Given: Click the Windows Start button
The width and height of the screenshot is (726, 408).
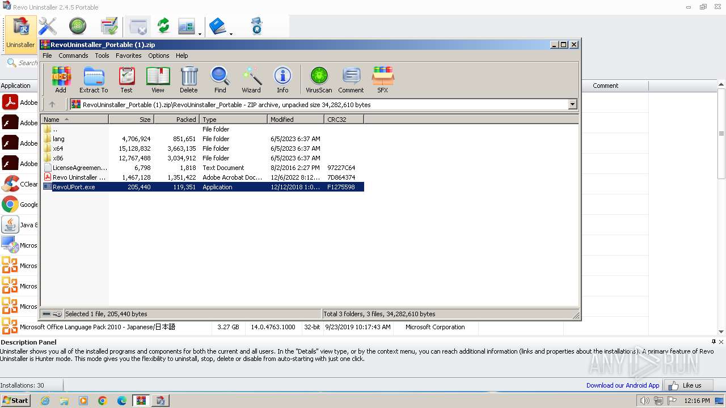Looking at the screenshot, I should 15,401.
